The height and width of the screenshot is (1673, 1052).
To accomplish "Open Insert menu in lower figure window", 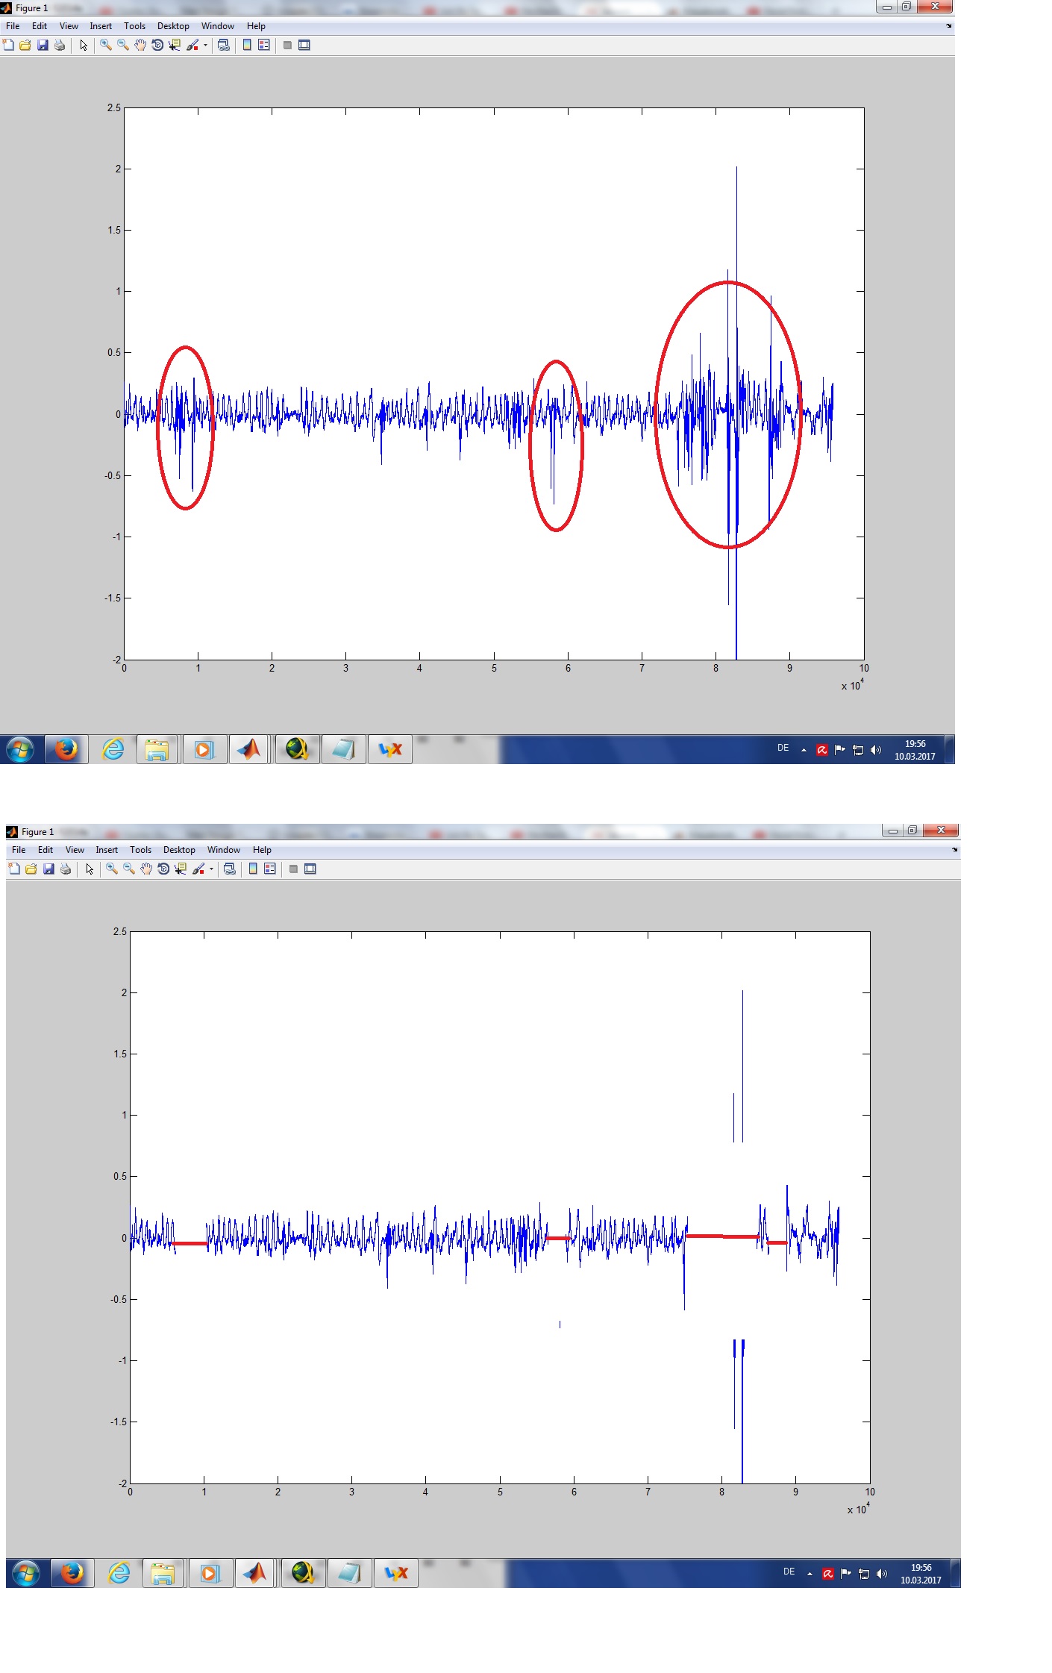I will click(107, 850).
